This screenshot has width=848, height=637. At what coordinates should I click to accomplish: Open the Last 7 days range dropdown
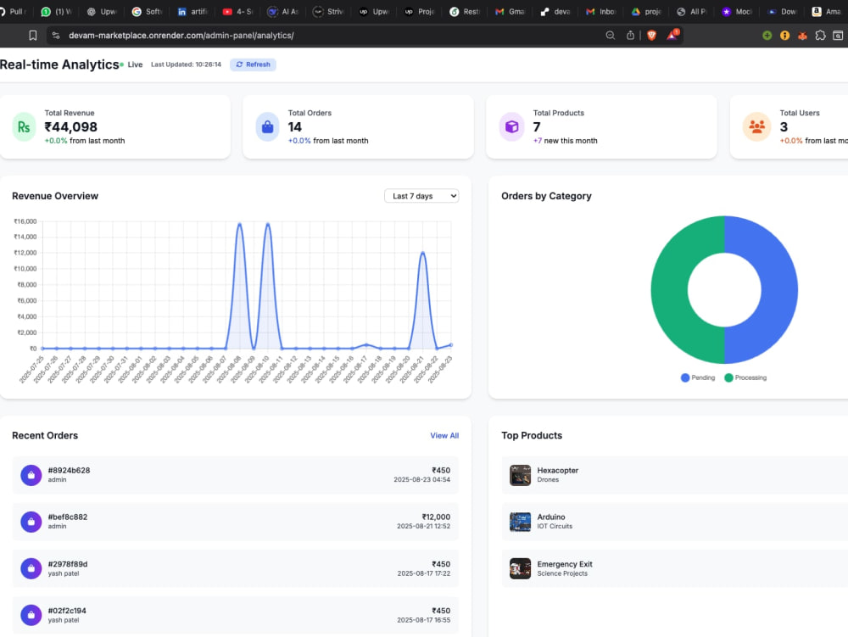click(x=421, y=196)
